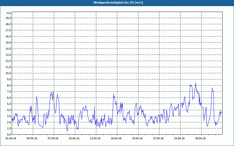Select the 07.04.16 date label
Image resolution: width=234 pixels, height=146 pixels.
coord(53,138)
